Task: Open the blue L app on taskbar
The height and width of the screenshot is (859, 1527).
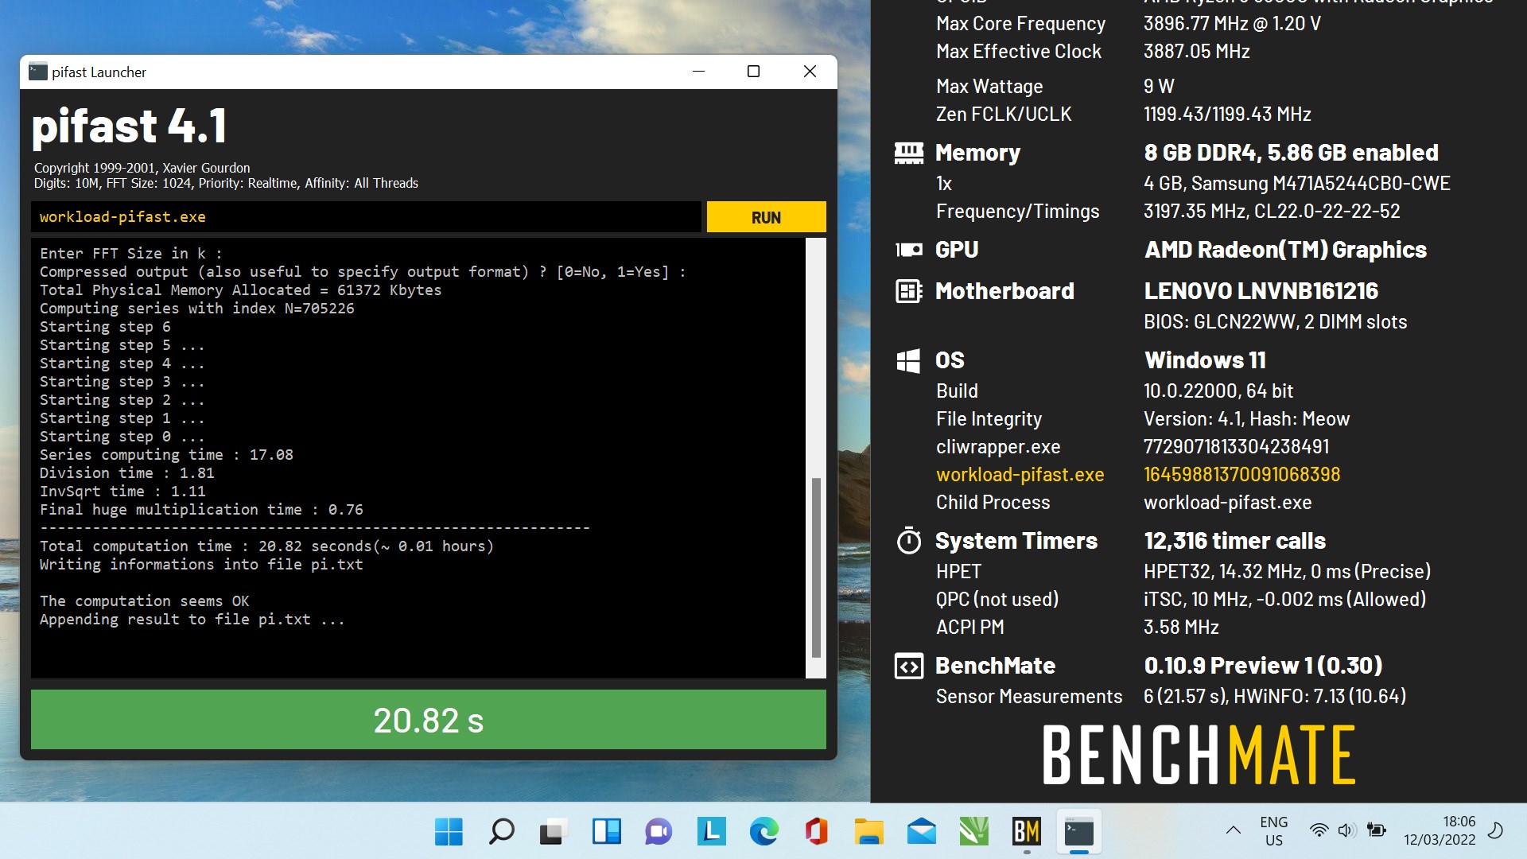Action: click(x=711, y=832)
